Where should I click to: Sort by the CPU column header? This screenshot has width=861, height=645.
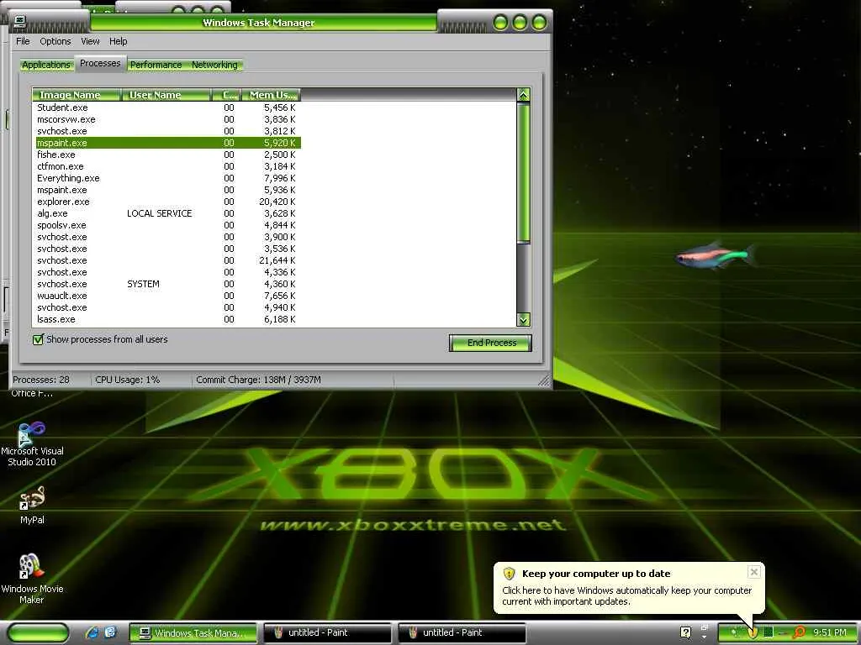pos(227,95)
